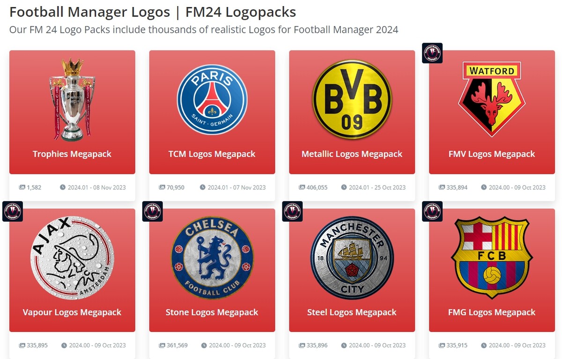This screenshot has width=562, height=359.
Task: Click the graphics badge on the Stone Logos card
Action: 152,211
